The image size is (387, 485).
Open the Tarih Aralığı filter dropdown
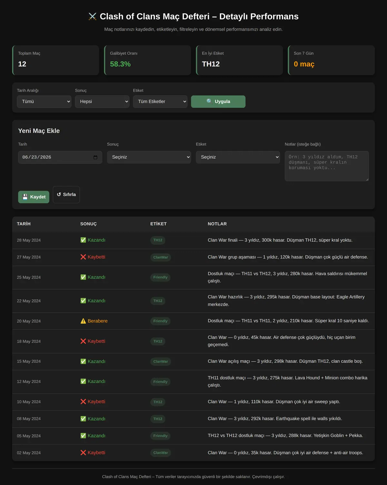[x=44, y=101]
